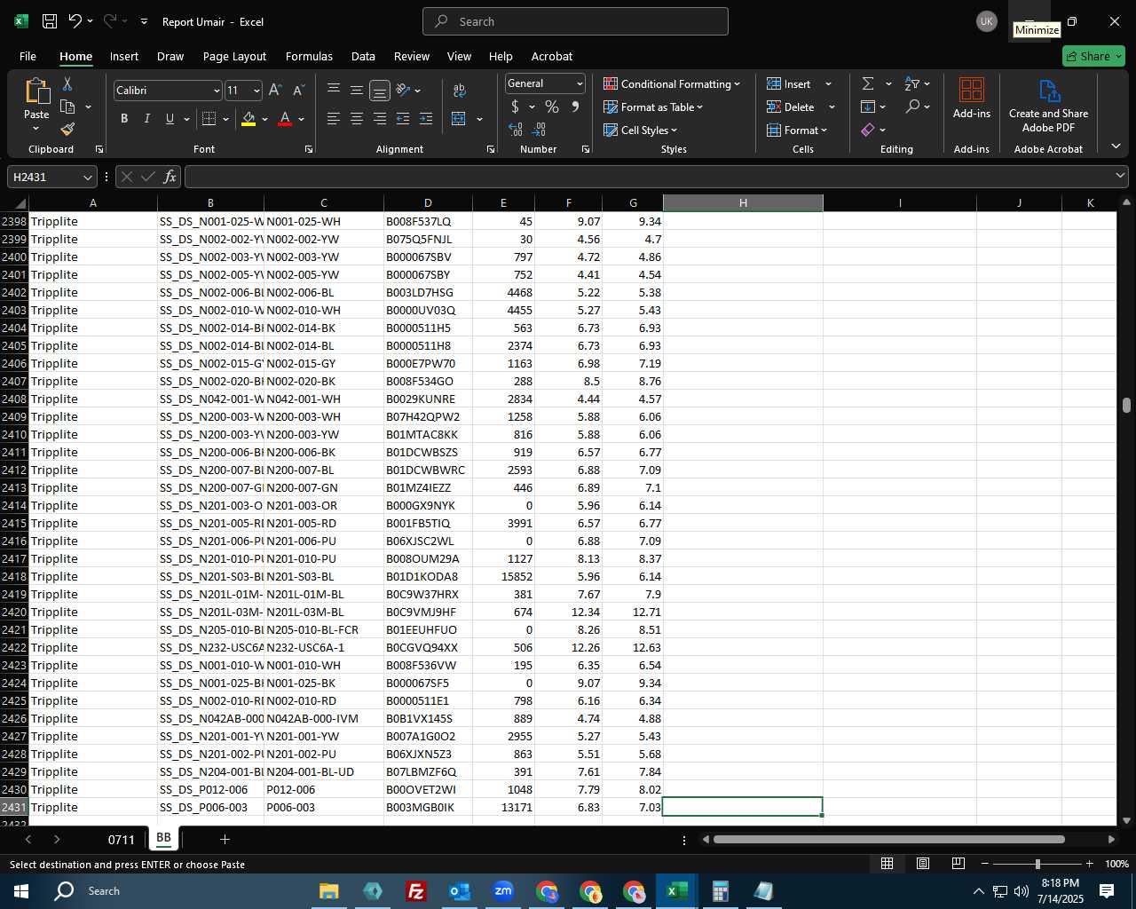Click the Share button
This screenshot has width=1136, height=909.
(1093, 56)
